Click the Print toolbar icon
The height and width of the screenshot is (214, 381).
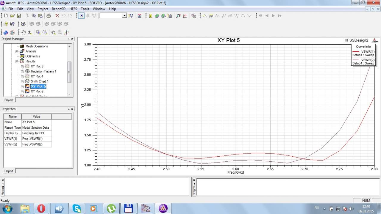49,16
